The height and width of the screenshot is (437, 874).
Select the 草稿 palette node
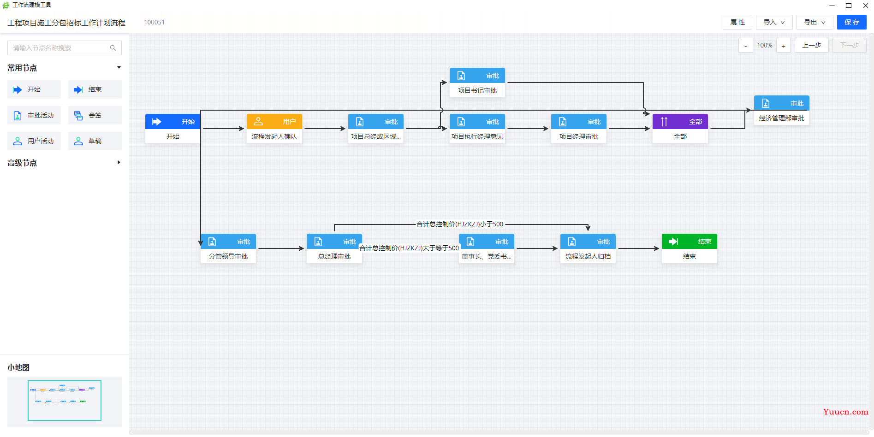[x=95, y=141]
